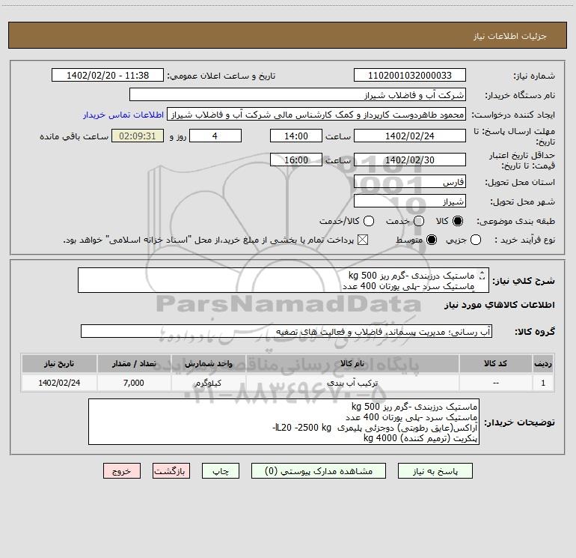Click the announcement date field 1402/02/20 - 11:38
576x558 pixels.
pos(108,75)
